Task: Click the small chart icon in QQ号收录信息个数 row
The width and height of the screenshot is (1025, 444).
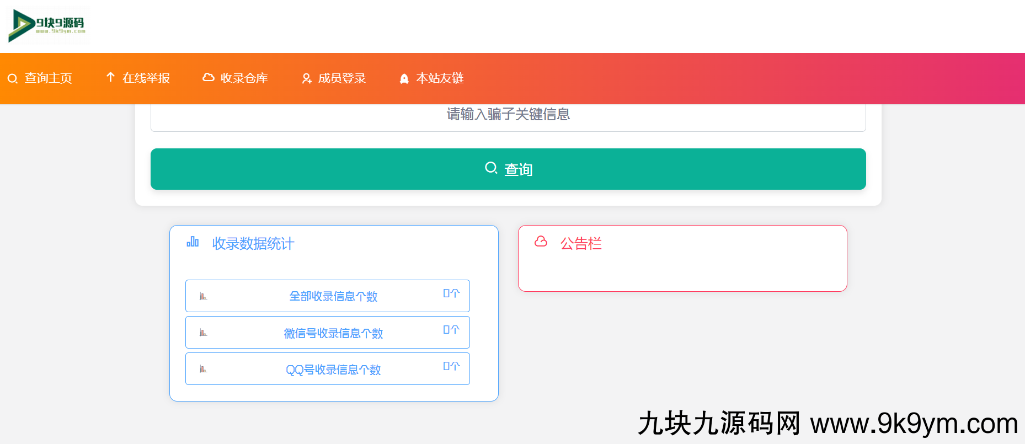Action: coord(203,369)
